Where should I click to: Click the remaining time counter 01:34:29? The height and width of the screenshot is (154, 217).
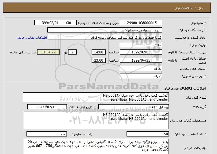48,52
